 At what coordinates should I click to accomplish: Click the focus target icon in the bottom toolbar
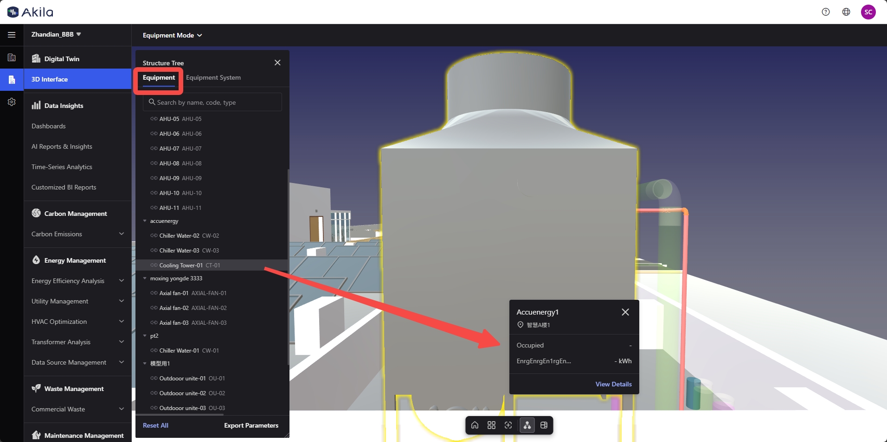tap(508, 425)
